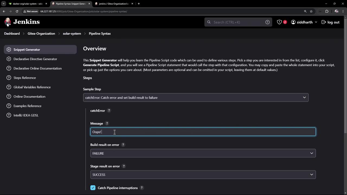This screenshot has height=195, width=347.
Task: Open Build result on error dropdown
Action: click(x=203, y=153)
